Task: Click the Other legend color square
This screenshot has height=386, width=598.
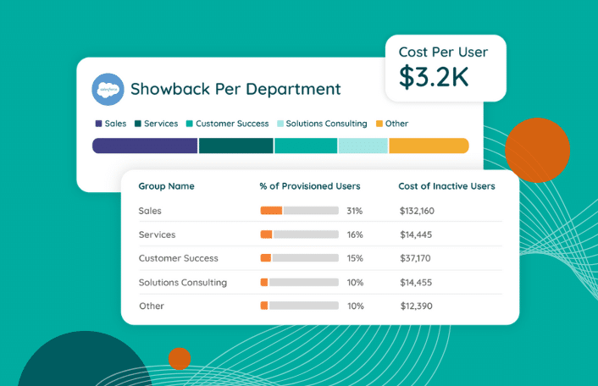Action: coord(379,124)
